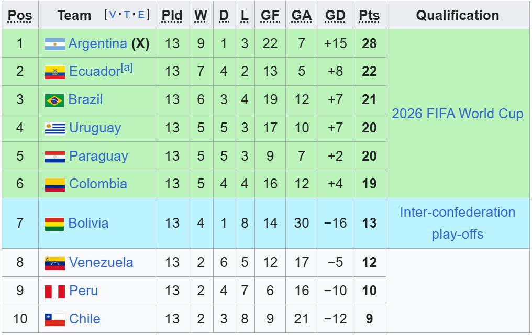This screenshot has width=532, height=335.
Task: Open the E (edit) template link
Action: pos(141,15)
